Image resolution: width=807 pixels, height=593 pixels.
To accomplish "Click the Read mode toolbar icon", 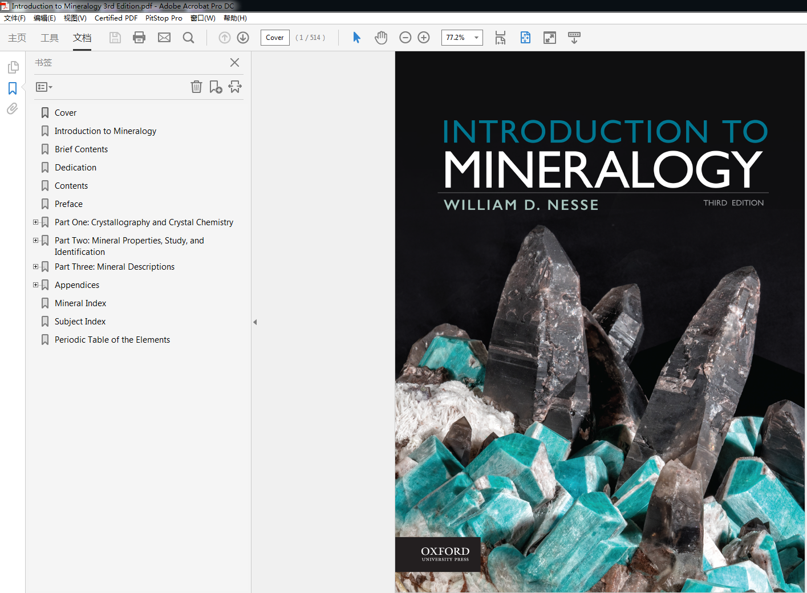I will click(574, 38).
